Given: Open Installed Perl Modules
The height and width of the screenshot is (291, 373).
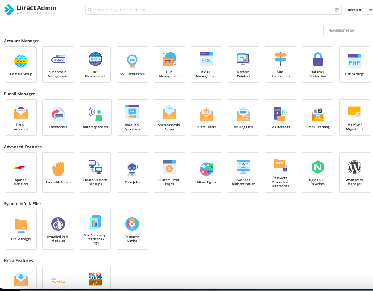Looking at the screenshot, I should pos(58,229).
